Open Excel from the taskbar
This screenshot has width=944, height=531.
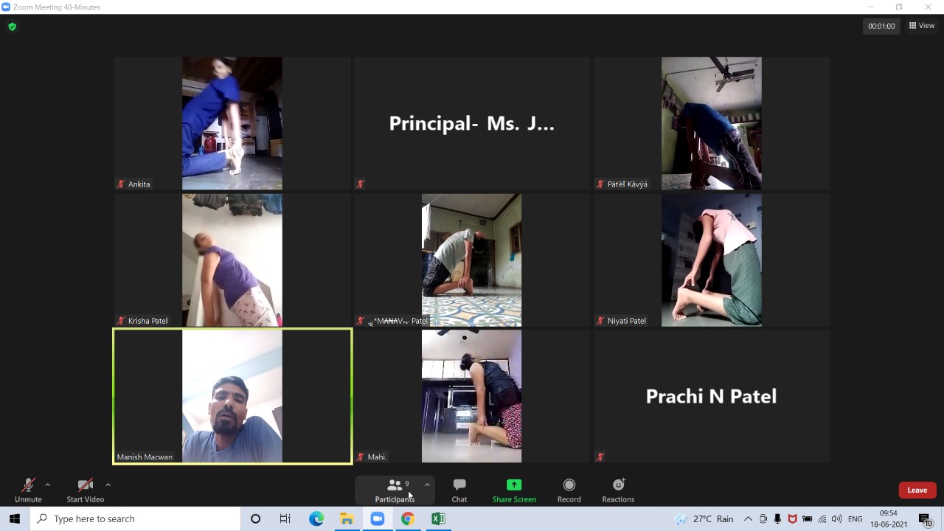(x=438, y=519)
